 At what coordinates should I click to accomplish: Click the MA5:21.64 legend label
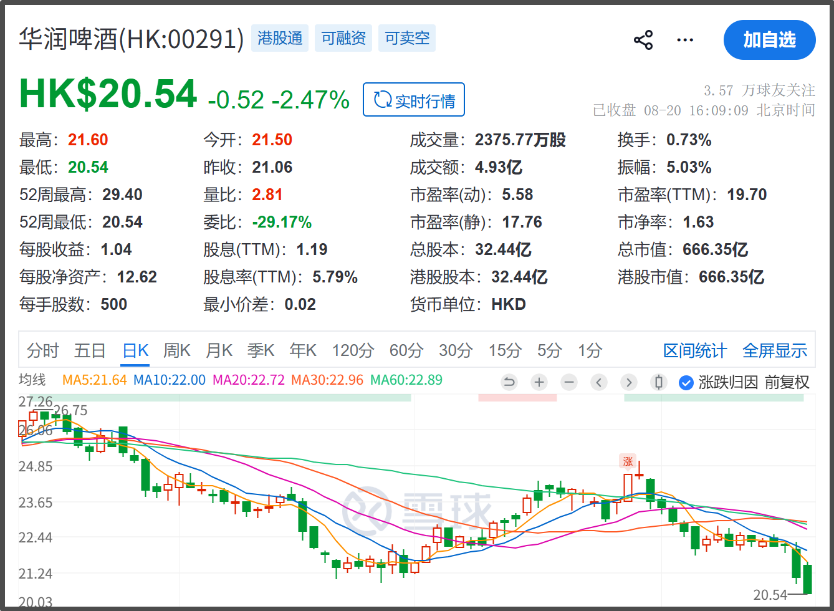pos(95,380)
